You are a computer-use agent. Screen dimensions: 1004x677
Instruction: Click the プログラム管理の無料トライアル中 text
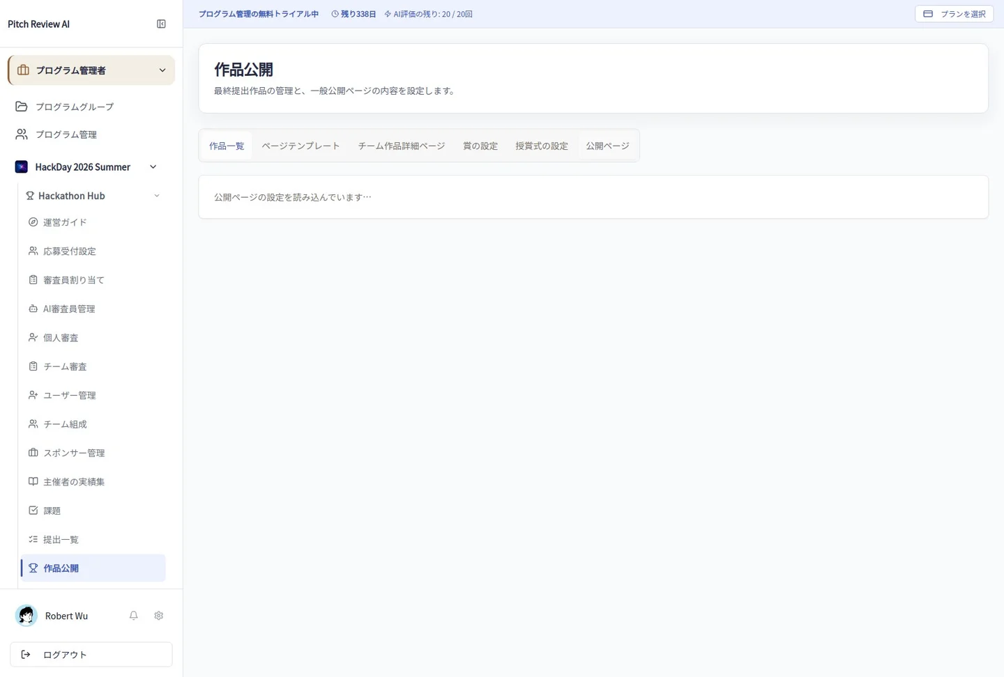(259, 14)
